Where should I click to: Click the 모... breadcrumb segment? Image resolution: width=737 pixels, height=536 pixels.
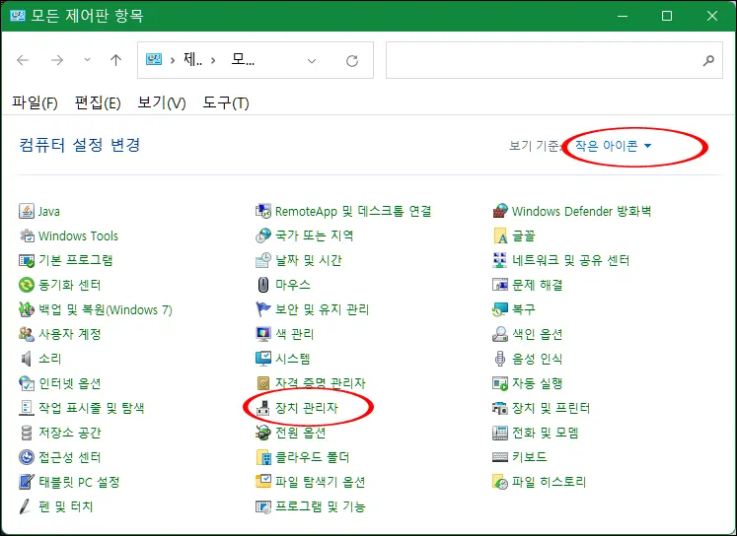pyautogui.click(x=243, y=59)
